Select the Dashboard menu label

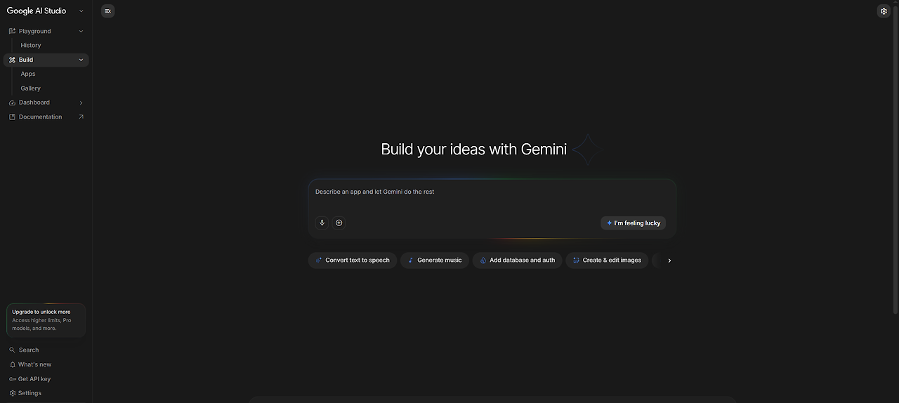pyautogui.click(x=34, y=103)
